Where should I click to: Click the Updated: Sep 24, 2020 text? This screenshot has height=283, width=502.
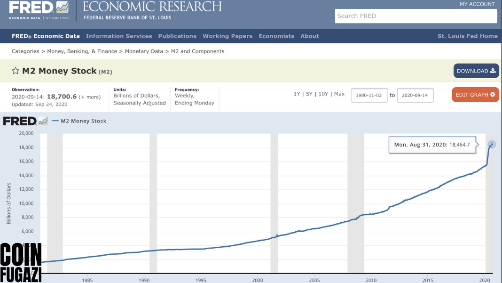[x=39, y=104]
